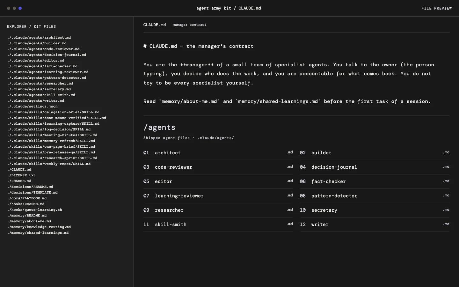Screen dimensions: 459x287
Task: Open memory/shared-learnings.md file
Action: [38, 232]
